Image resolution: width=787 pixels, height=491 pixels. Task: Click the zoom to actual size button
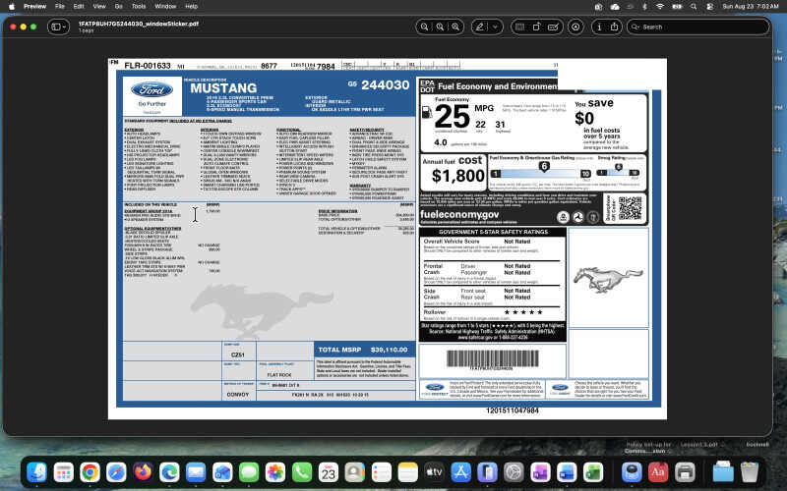tap(440, 27)
